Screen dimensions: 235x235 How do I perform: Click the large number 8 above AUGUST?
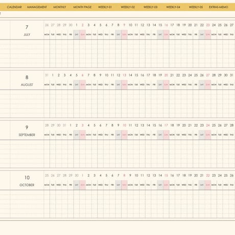click(x=27, y=77)
